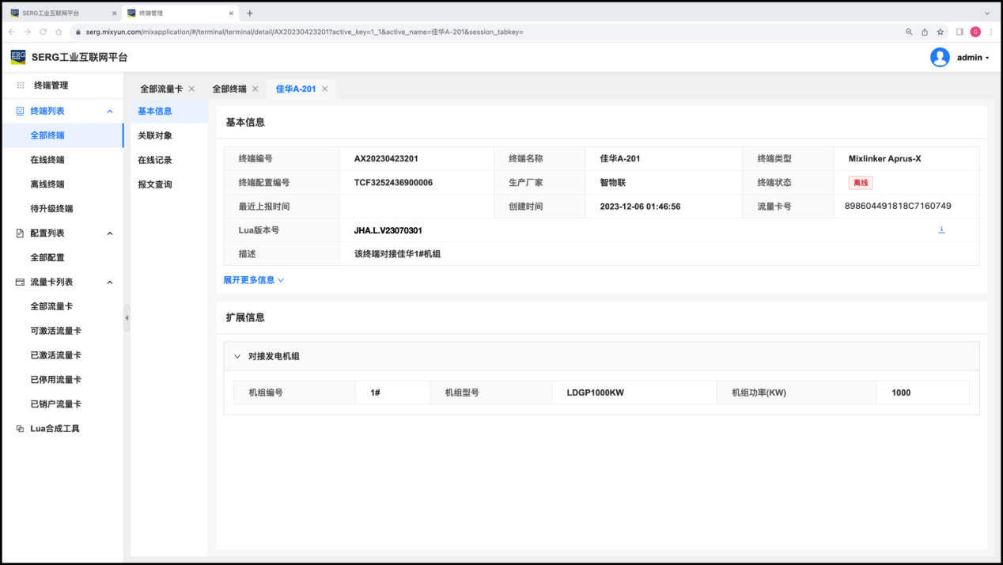Expand more info via 展开更多信息
Image resolution: width=1003 pixels, height=565 pixels.
tap(253, 280)
